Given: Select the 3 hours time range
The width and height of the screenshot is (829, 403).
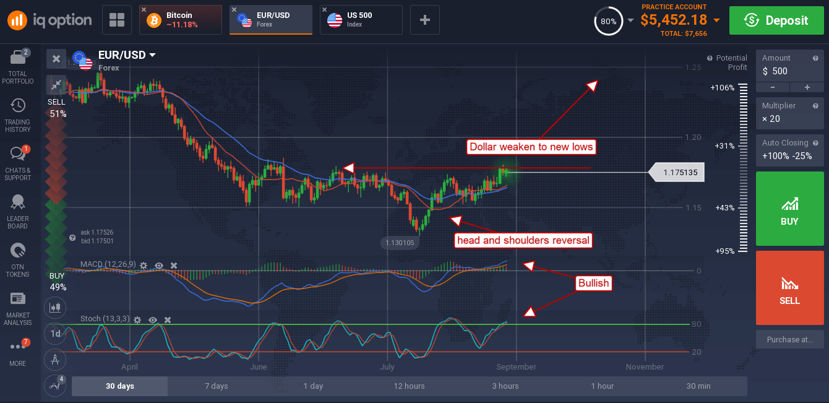Looking at the screenshot, I should coord(506,386).
